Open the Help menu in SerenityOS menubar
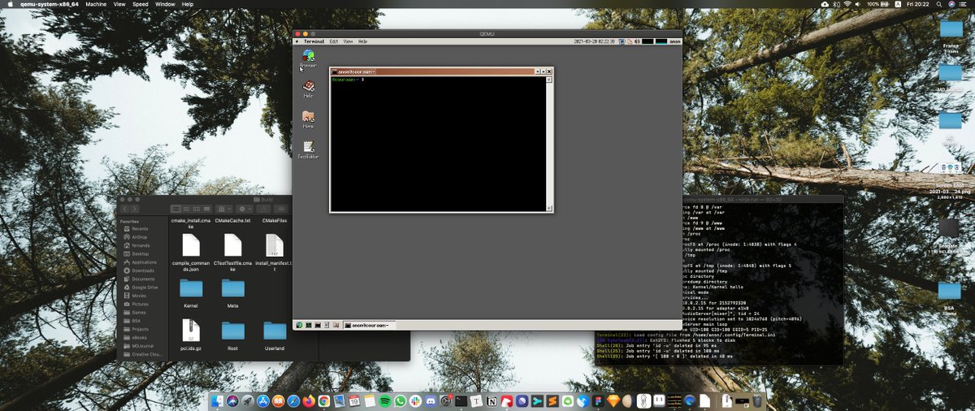 click(x=362, y=41)
